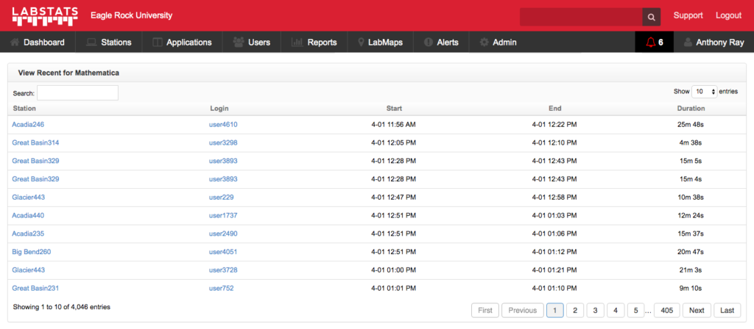Sort by the End column header
Screen dimensions: 754x329
click(x=554, y=109)
